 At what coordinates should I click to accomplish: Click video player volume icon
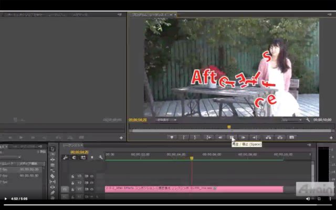308,199
